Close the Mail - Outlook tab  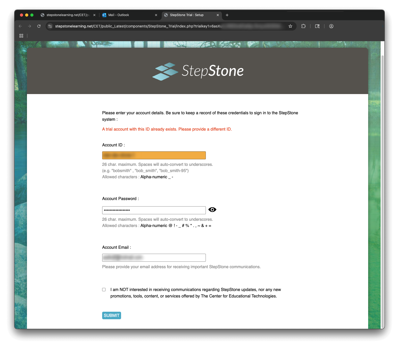(156, 15)
